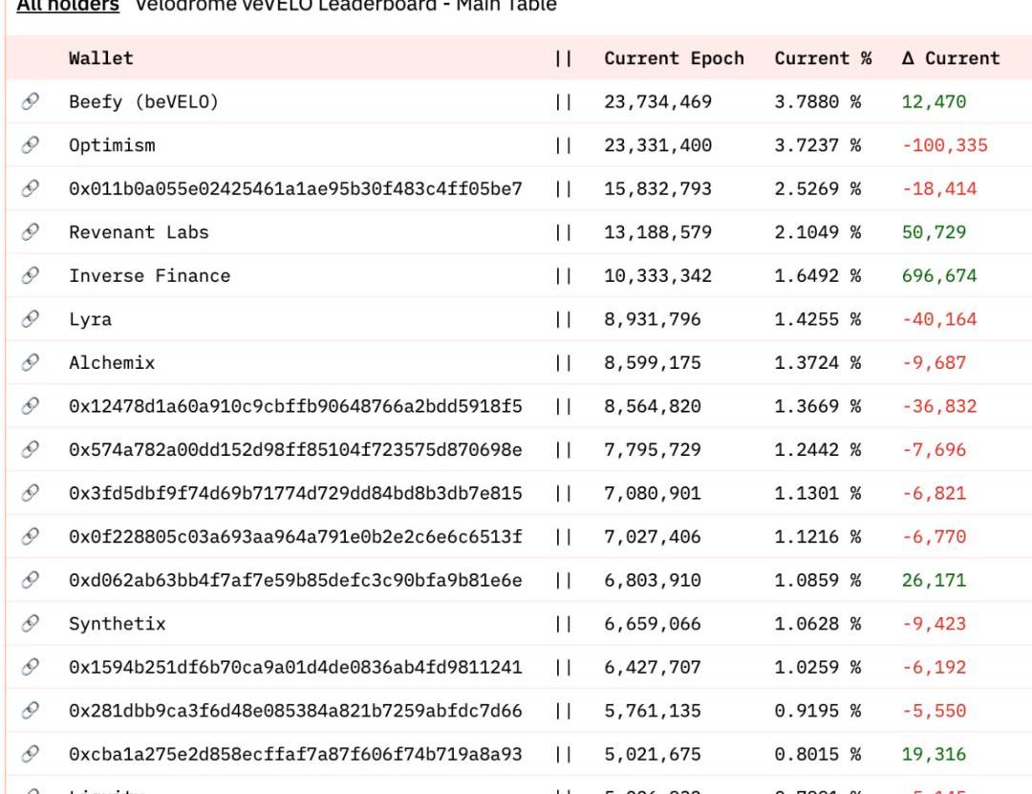The height and width of the screenshot is (794, 1032).
Task: Click wallet address 0x011b0a055e02425461a1ae95b30f483c4ff05be7
Action: tap(295, 189)
